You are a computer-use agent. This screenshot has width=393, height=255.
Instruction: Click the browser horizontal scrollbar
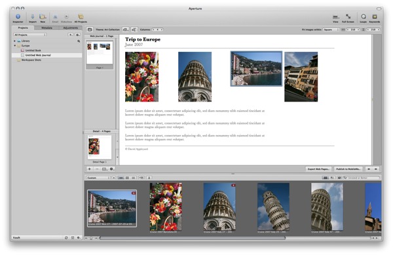click(x=192, y=238)
